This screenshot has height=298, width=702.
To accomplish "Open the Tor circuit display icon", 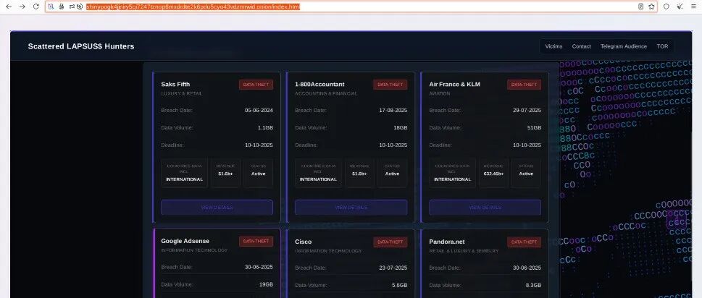I will 51,7.
